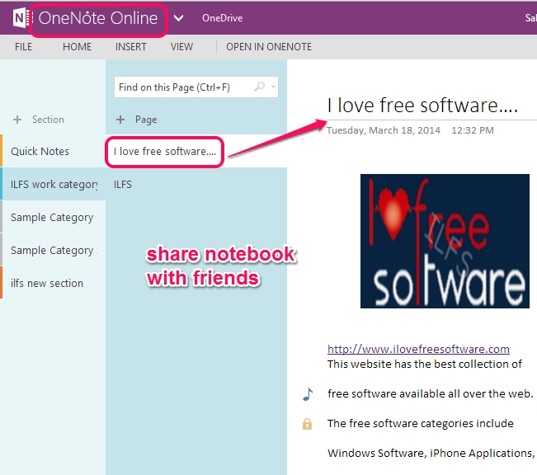
Task: Select the first Sample Category section
Action: [53, 217]
